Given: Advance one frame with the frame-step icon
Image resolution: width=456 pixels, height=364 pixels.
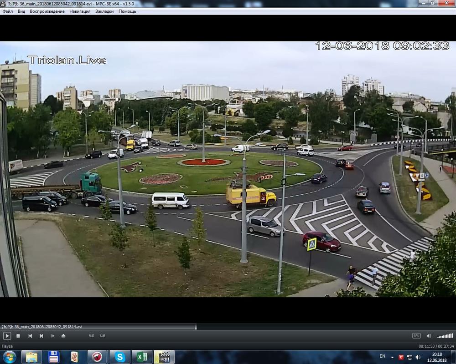Looking at the screenshot, I should point(52,336).
